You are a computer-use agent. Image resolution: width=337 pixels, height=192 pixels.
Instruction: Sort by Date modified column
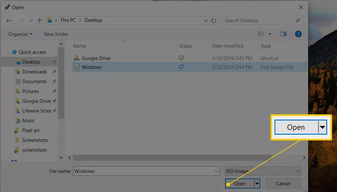click(228, 46)
